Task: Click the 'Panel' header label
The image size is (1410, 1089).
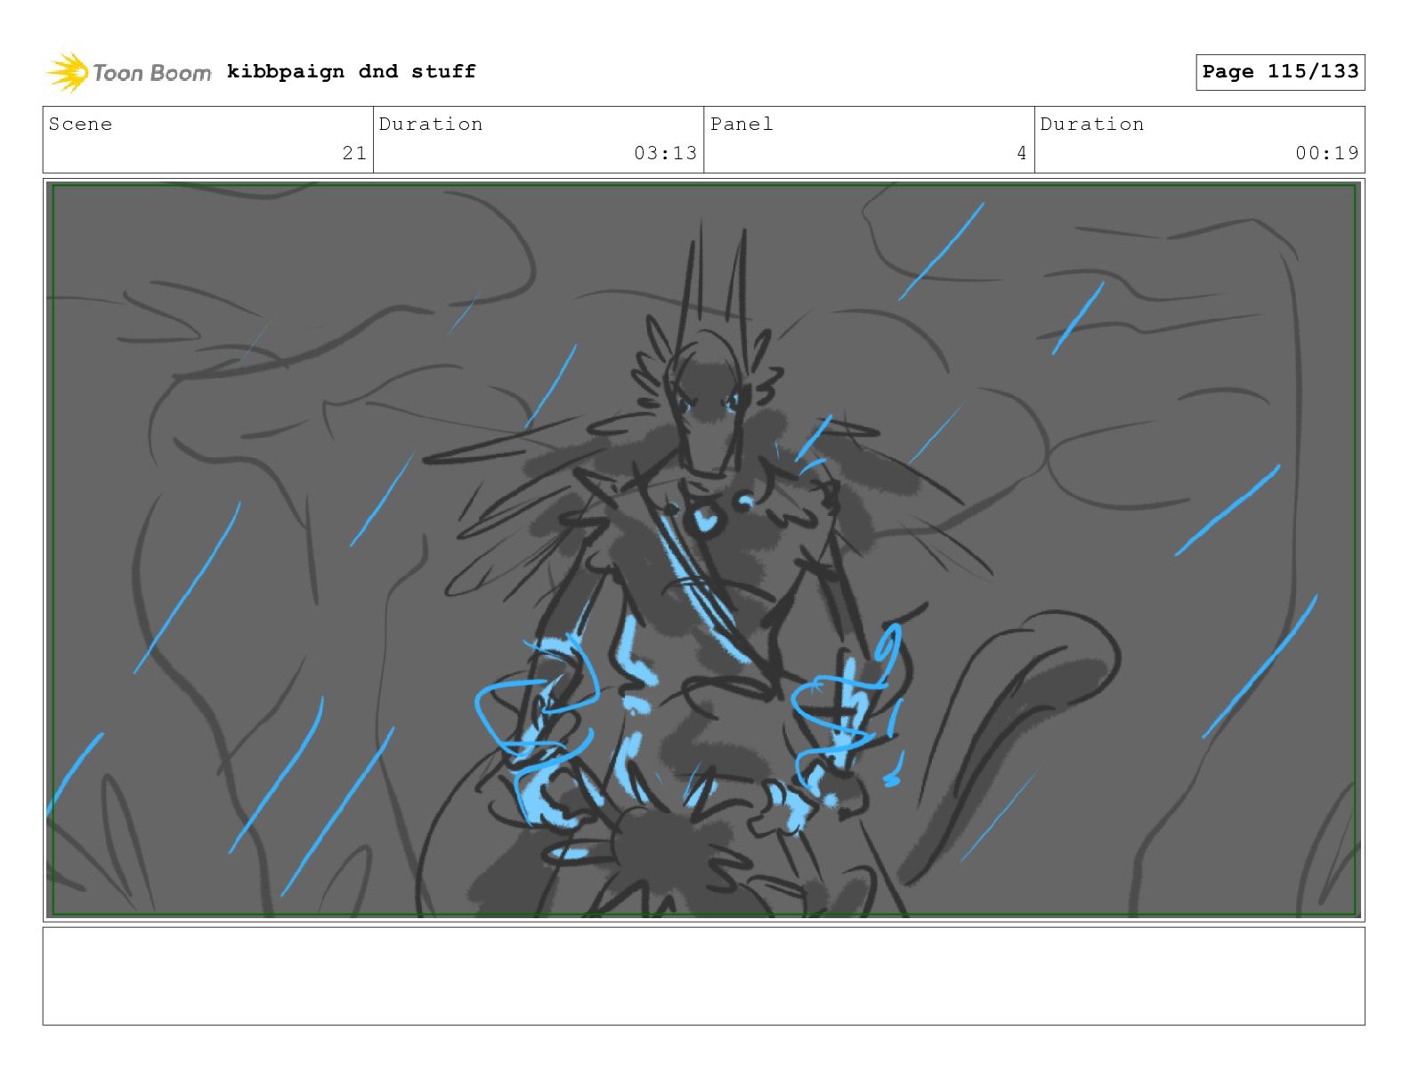Action: (741, 125)
